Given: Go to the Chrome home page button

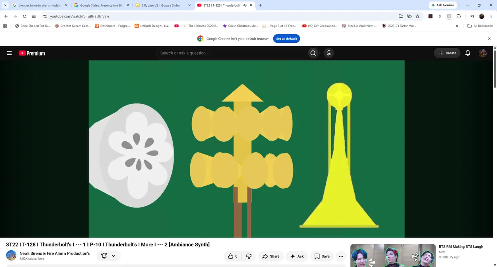Looking at the screenshot, I should [34, 16].
